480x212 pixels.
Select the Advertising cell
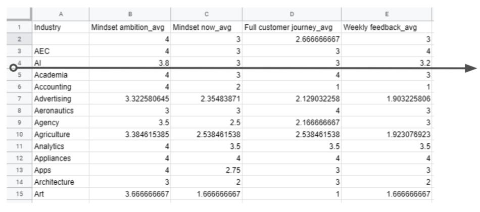point(60,98)
